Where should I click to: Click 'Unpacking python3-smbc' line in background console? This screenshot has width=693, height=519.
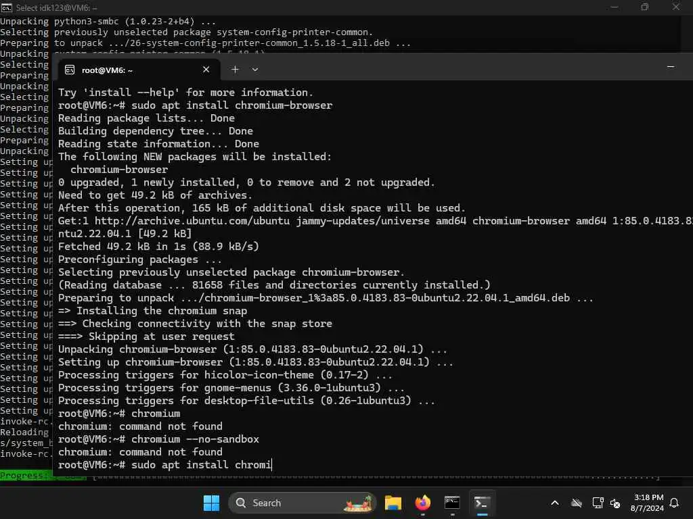[x=108, y=21]
